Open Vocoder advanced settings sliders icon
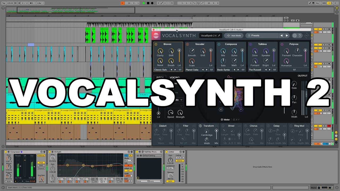340x191 pixels. point(211,70)
